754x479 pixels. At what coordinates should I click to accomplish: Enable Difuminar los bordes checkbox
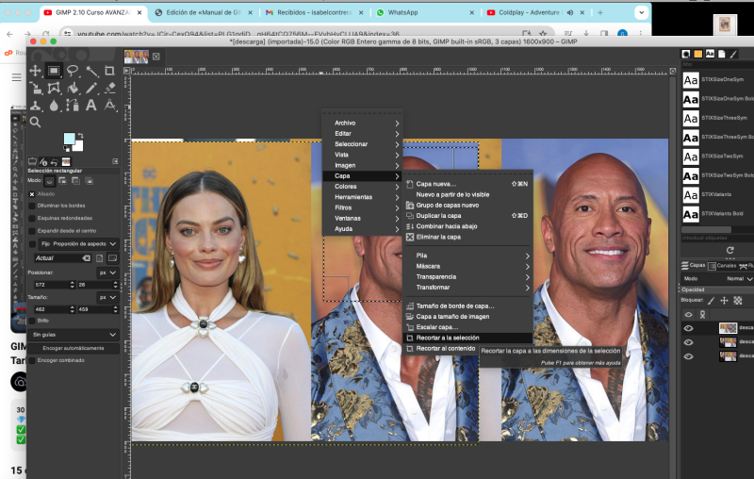tap(32, 205)
